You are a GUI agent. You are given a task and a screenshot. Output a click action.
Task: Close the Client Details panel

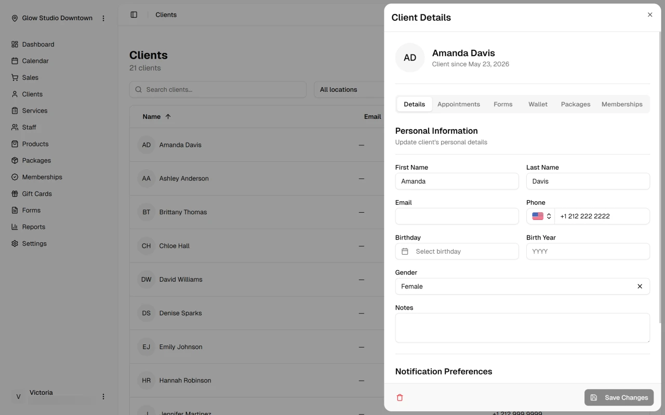pos(650,15)
